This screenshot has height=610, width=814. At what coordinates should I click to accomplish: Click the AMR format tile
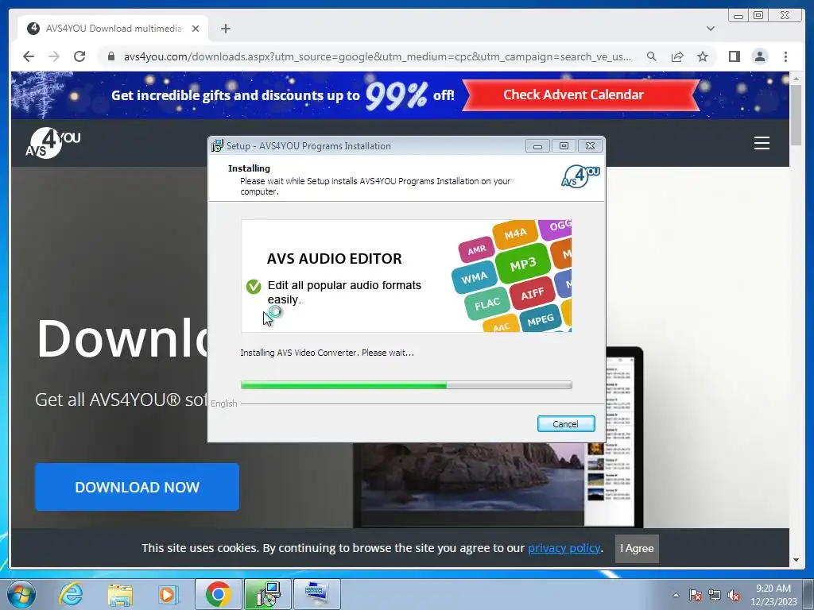(477, 250)
